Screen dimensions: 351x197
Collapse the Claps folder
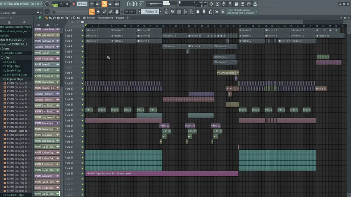coord(7,57)
